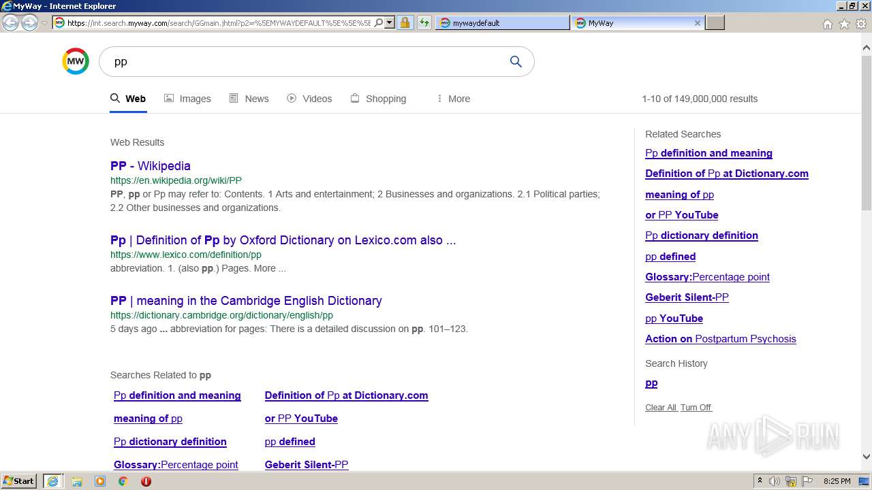Viewport: 872px width, 490px height.
Task: Open browser Tools gear icon
Action: point(861,24)
